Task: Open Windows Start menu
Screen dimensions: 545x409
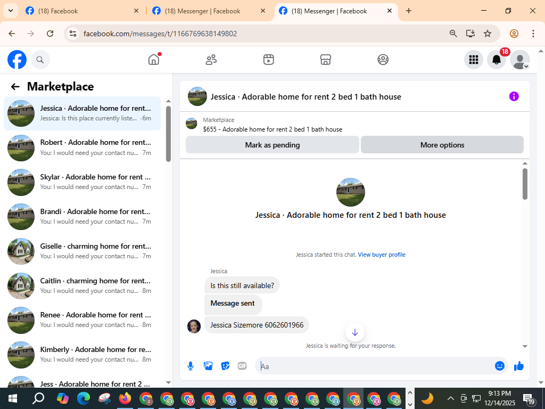Action: tap(13, 398)
